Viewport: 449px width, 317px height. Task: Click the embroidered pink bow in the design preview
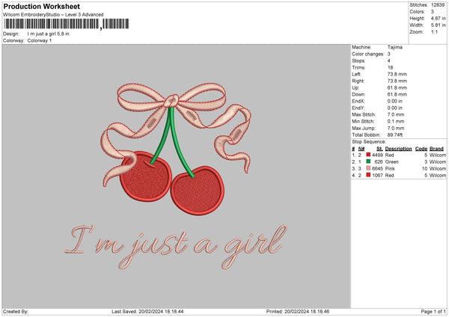coord(175,129)
